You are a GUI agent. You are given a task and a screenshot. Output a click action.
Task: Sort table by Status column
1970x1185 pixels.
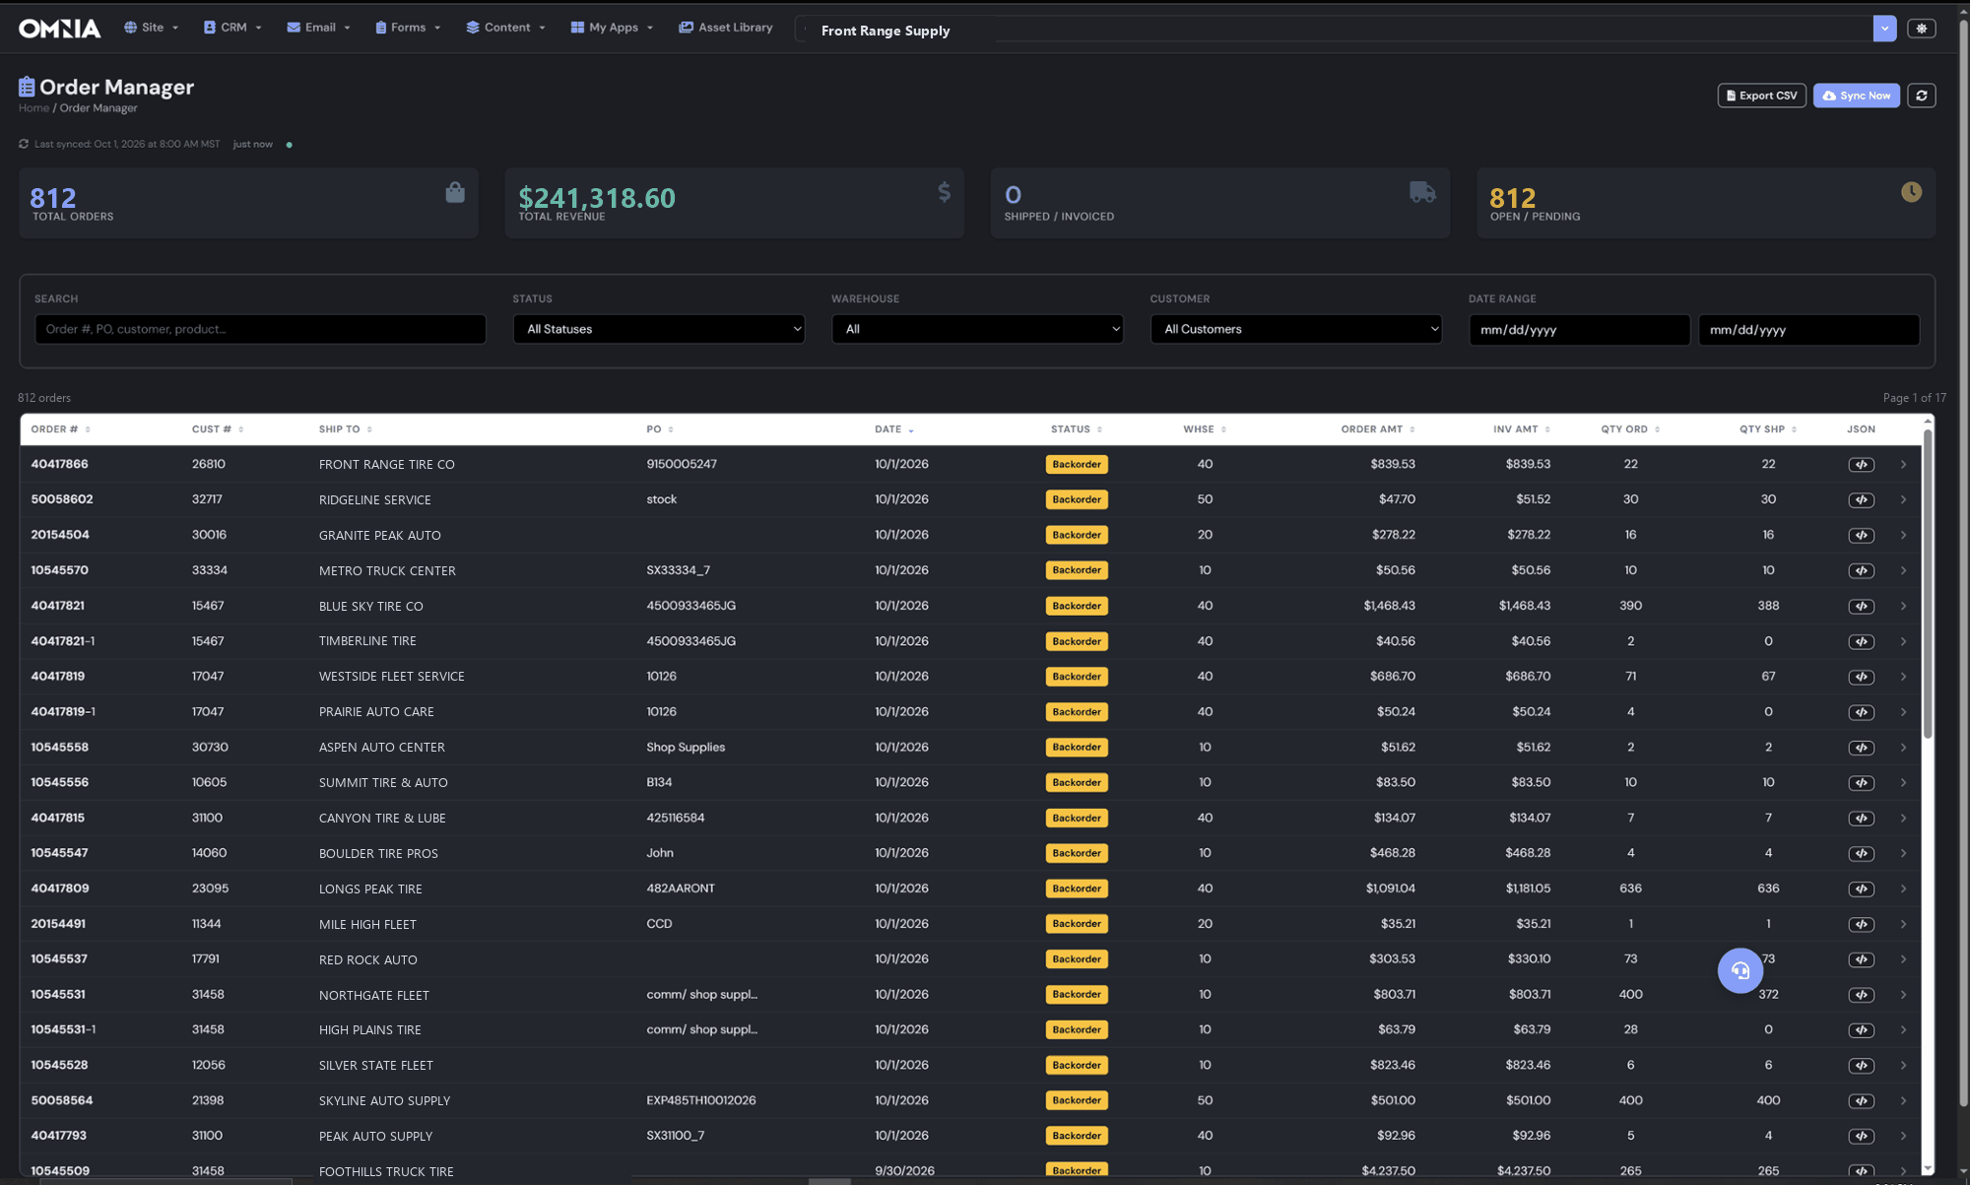pyautogui.click(x=1076, y=429)
